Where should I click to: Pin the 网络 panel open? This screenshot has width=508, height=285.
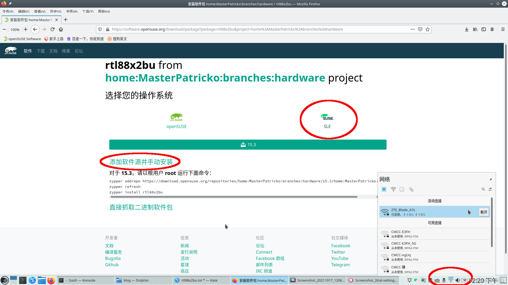491,179
